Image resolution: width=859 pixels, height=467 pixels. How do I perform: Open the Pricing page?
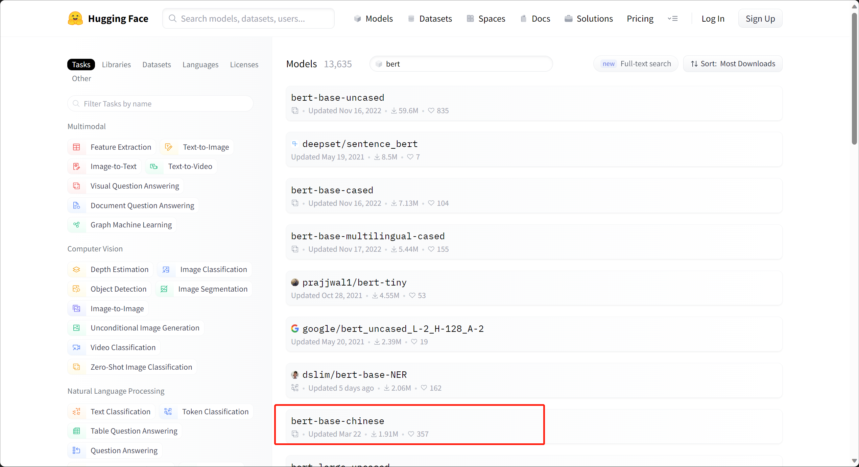click(x=640, y=19)
